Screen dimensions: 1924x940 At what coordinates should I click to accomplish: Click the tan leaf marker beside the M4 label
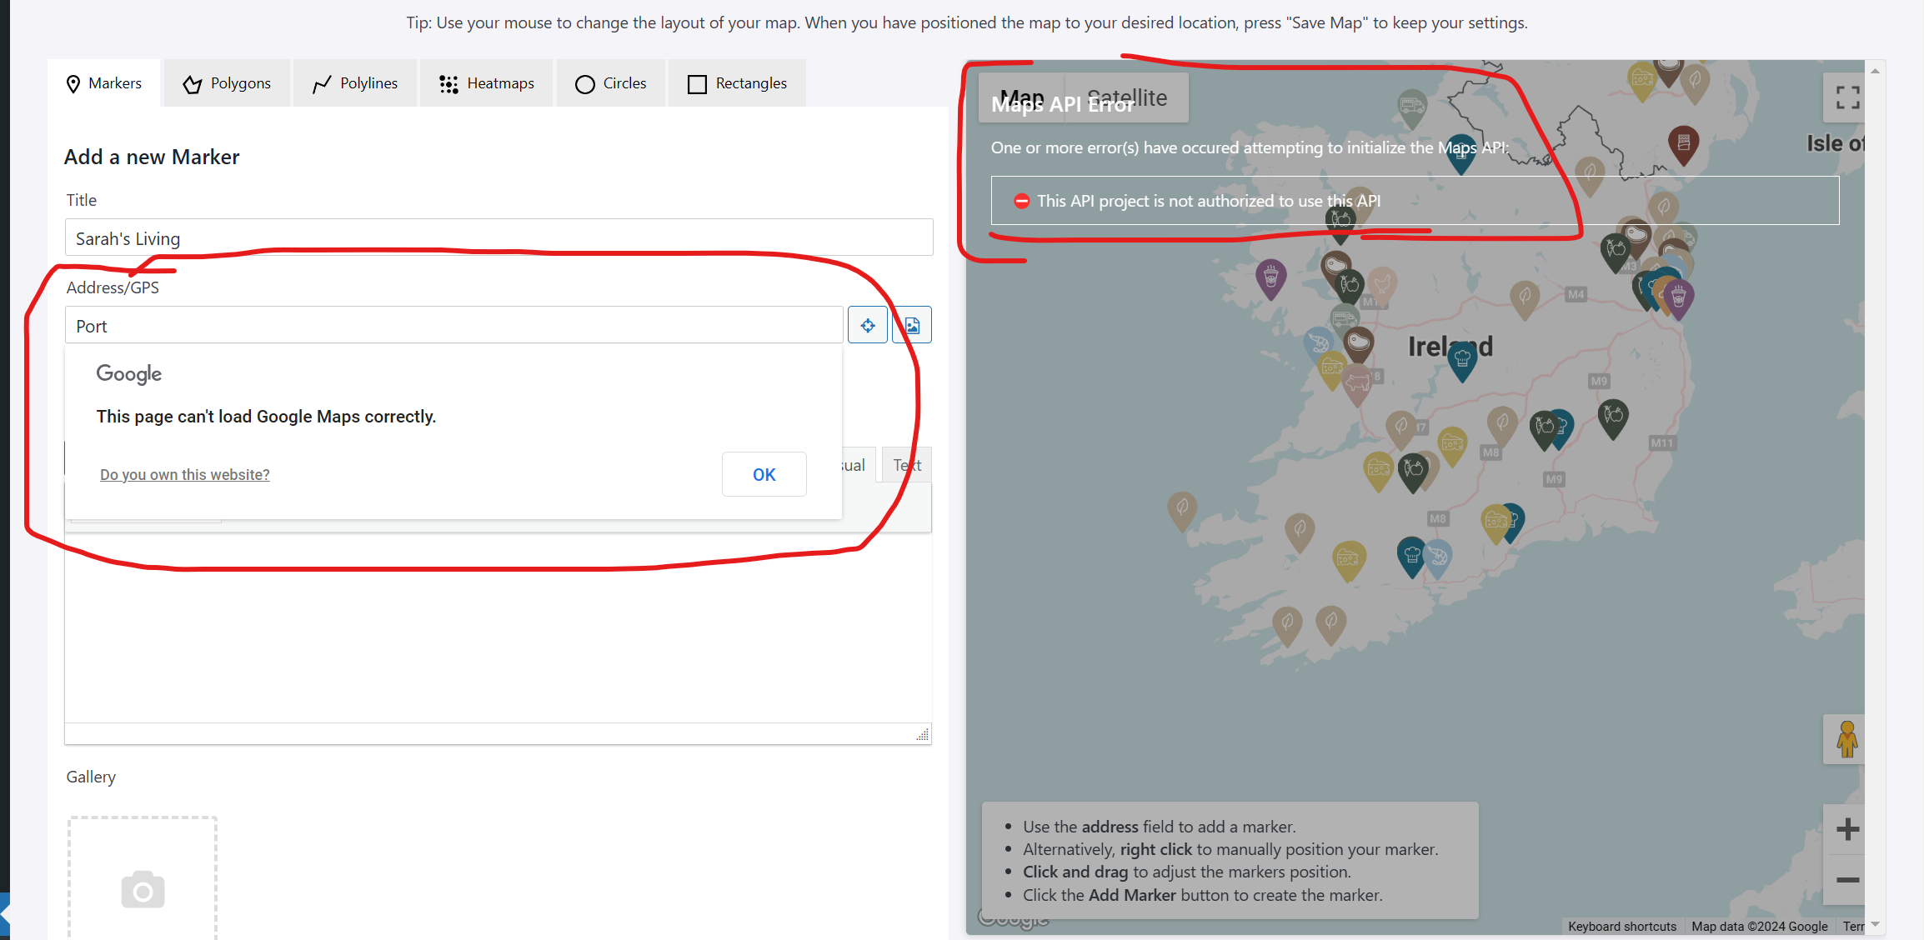tap(1525, 299)
